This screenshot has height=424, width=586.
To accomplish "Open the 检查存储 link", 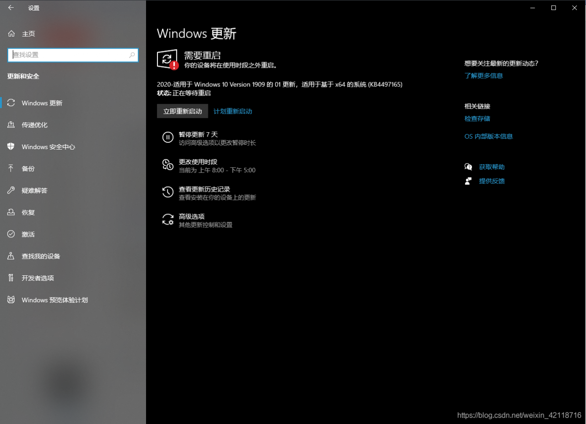I will click(x=477, y=118).
